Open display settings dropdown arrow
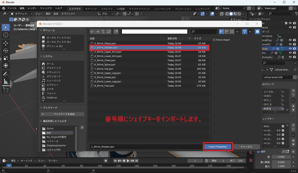The width and height of the screenshot is (298, 173). pos(237,32)
